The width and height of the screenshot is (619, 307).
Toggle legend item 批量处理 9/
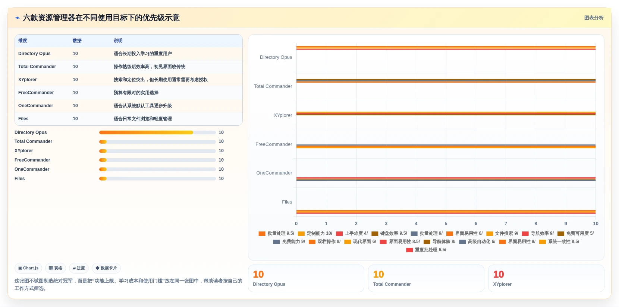tap(427, 233)
